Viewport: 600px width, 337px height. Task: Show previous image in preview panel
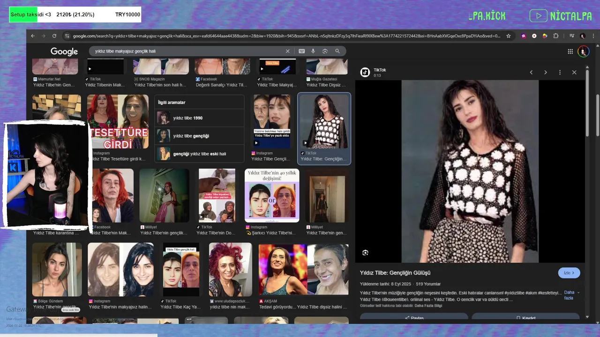531,73
